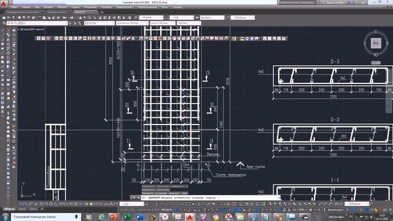Open the Сервис menu

75,7
